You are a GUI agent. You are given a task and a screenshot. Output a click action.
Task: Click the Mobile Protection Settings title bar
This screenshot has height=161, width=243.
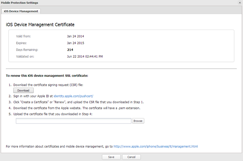[117, 3]
